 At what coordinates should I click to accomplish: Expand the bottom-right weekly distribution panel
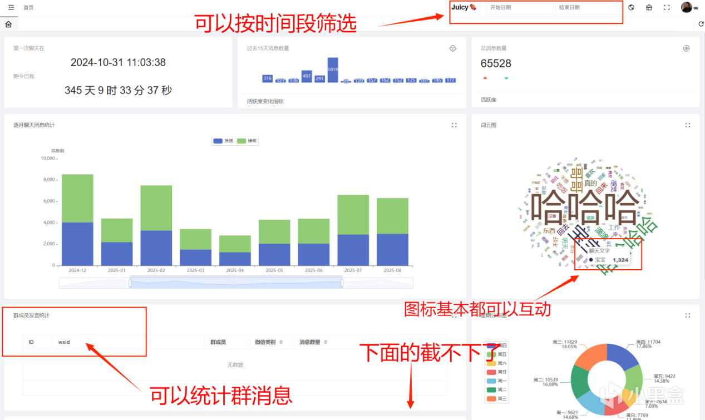[x=688, y=314]
